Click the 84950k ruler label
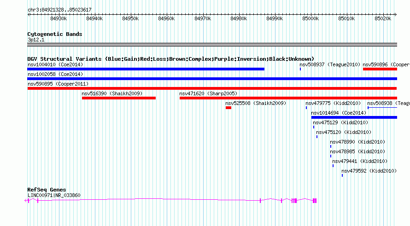410x226 pixels. pyautogui.click(x=130, y=18)
